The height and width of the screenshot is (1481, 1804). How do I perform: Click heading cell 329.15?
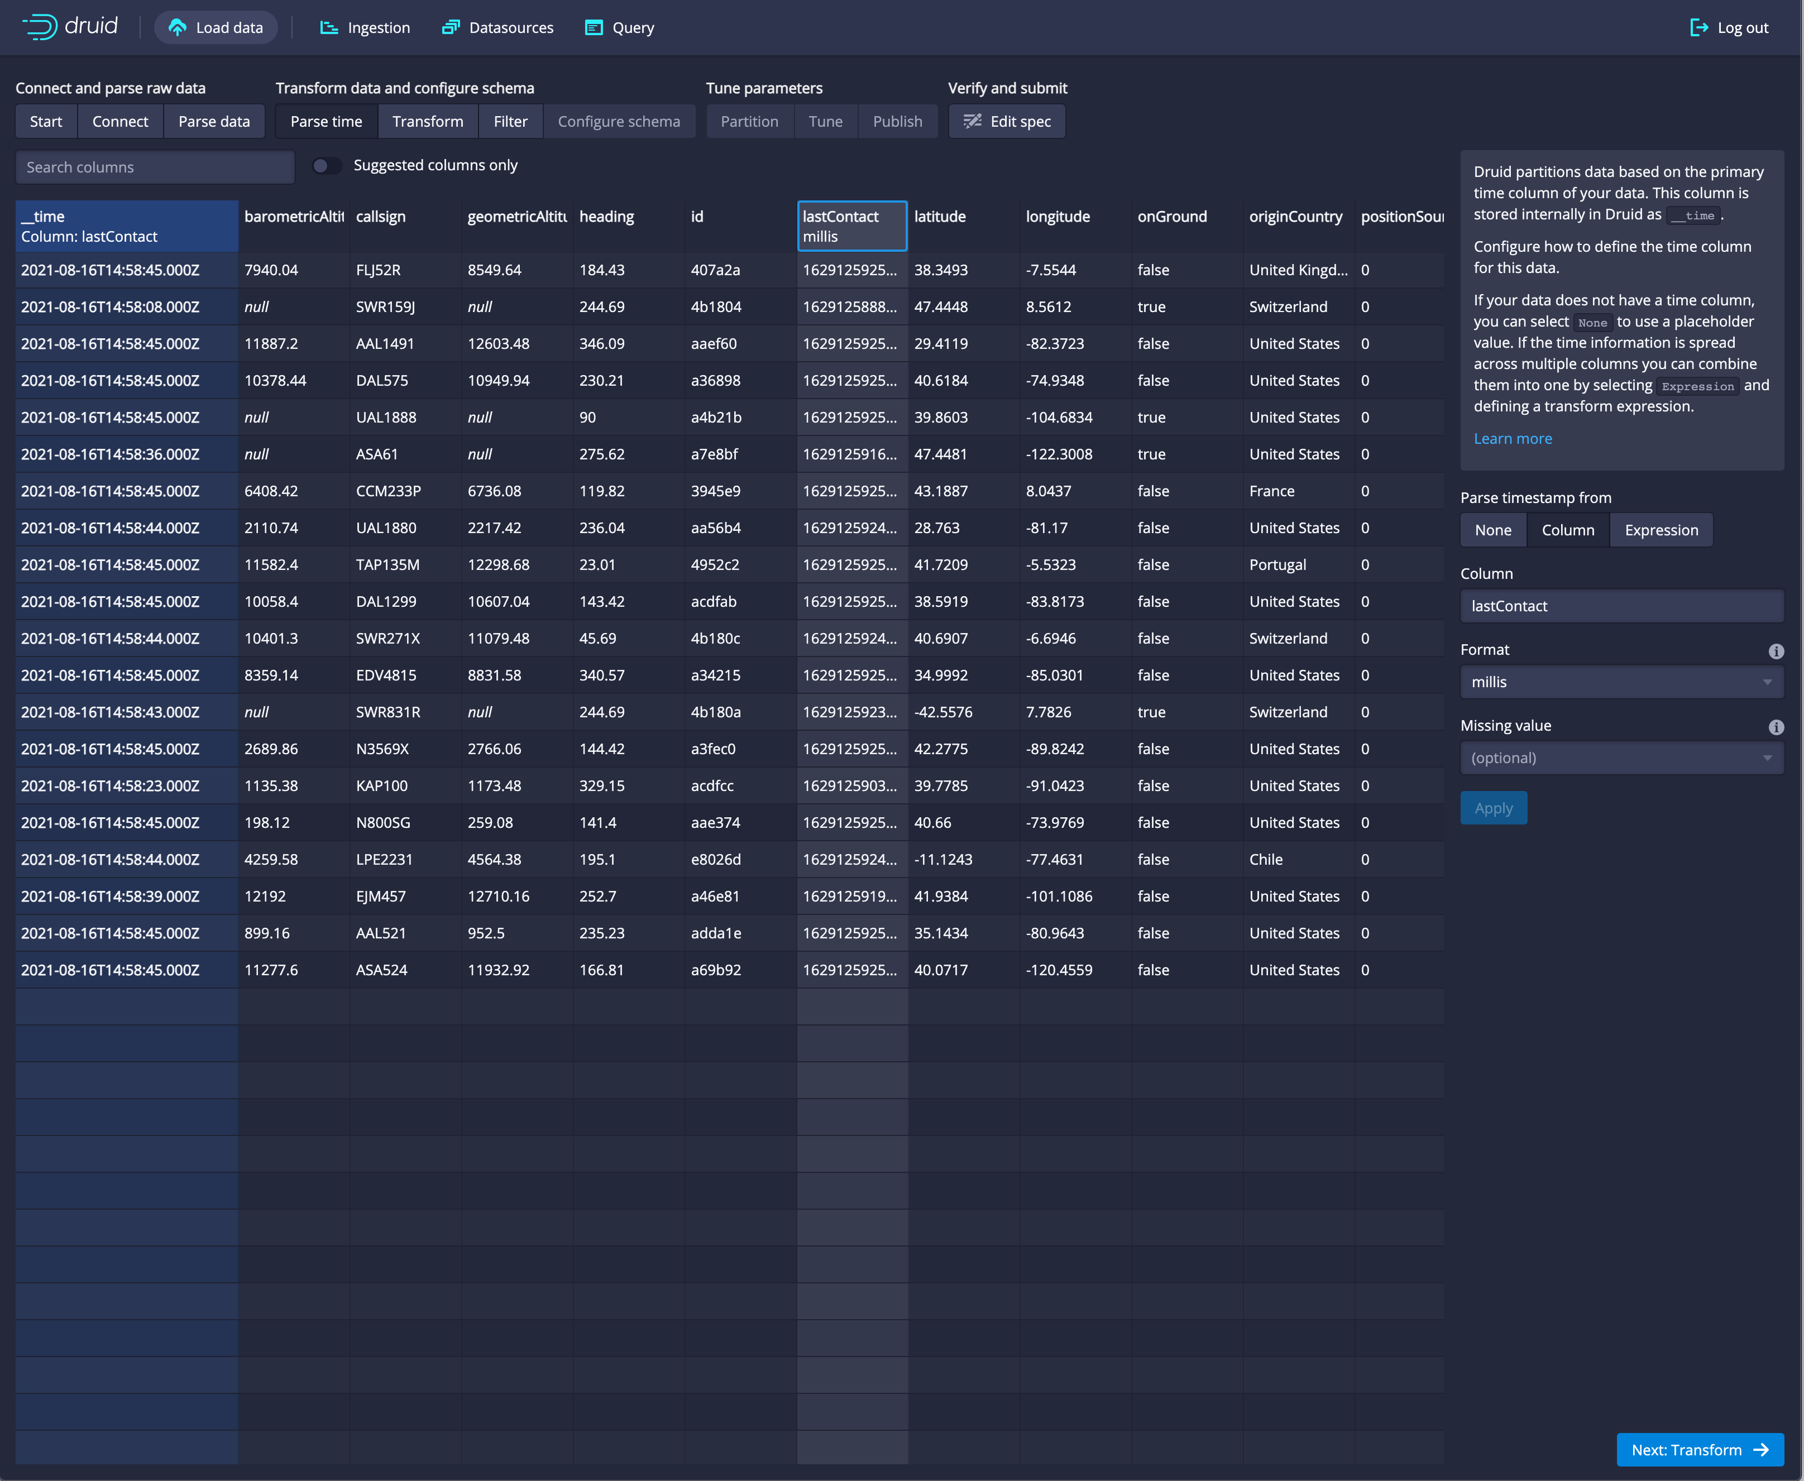coord(629,785)
